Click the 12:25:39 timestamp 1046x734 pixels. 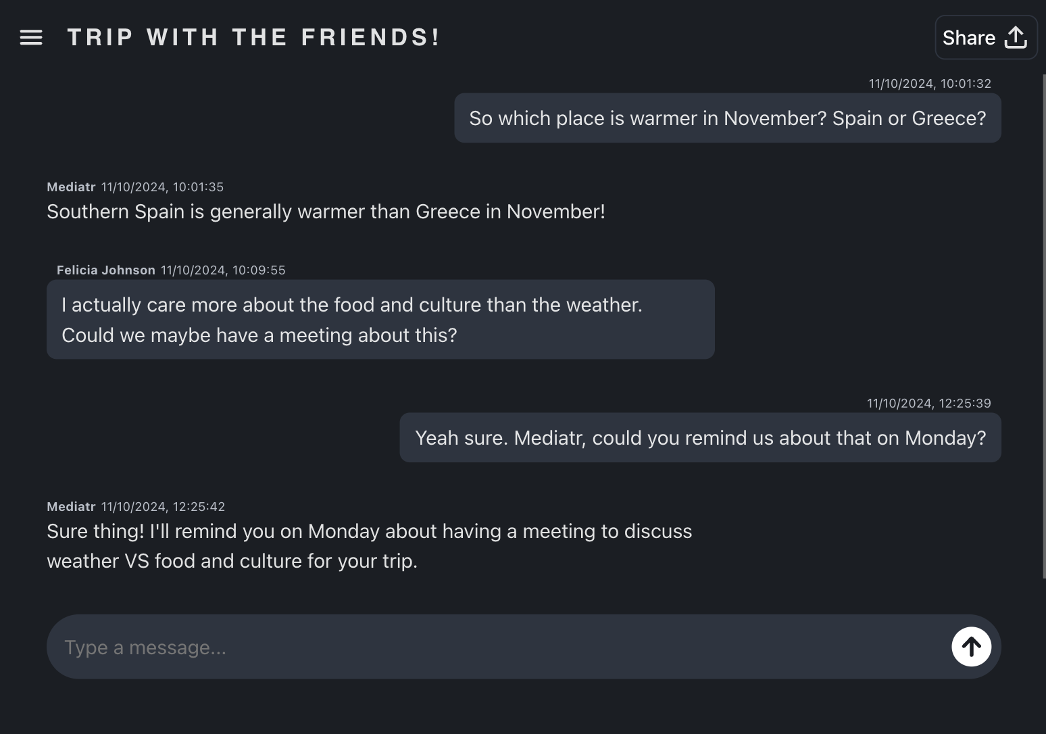pyautogui.click(x=928, y=403)
